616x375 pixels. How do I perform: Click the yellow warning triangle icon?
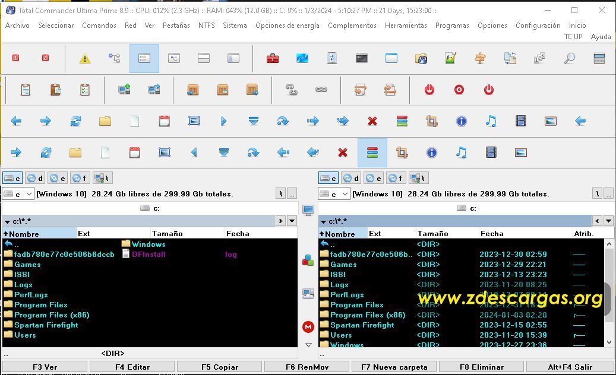click(84, 59)
